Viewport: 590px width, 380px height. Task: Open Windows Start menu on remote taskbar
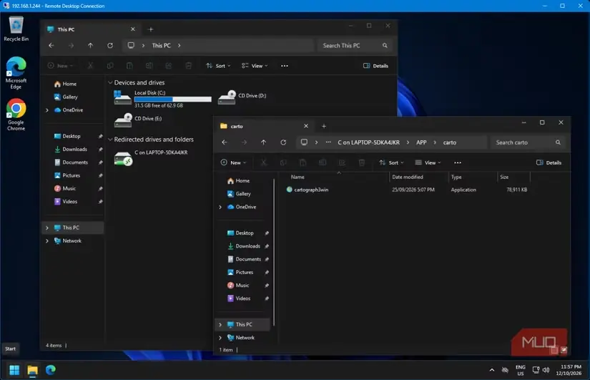[14, 370]
